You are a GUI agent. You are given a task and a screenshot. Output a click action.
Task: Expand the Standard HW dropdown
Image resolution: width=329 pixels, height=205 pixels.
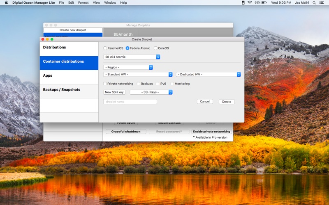click(138, 75)
